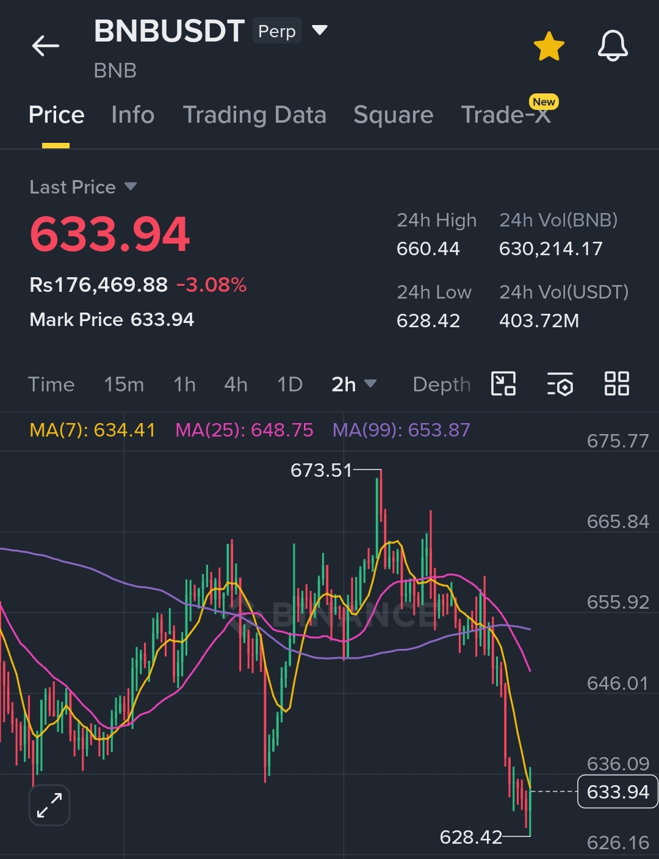Viewport: 659px width, 859px height.
Task: Click the MA(99): 653.87 indicator label
Action: point(402,430)
